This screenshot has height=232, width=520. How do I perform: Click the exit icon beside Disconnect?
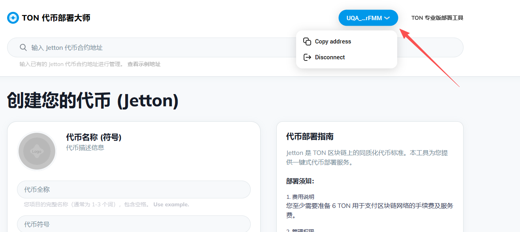point(307,57)
